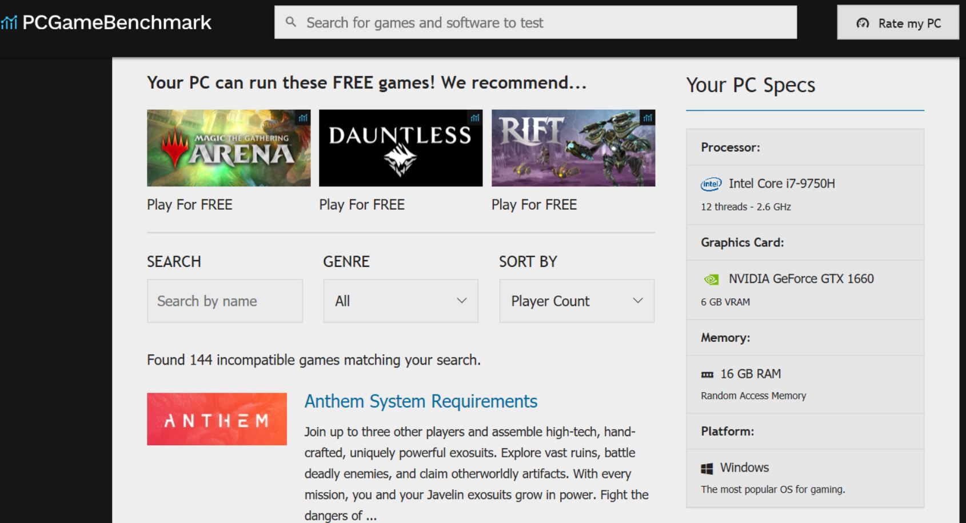The height and width of the screenshot is (523, 966).
Task: Click the Anthem game banner image
Action: 217,419
